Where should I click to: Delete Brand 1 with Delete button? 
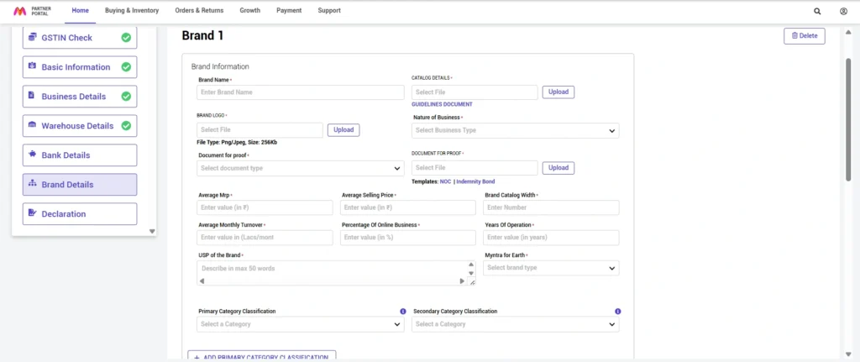pyautogui.click(x=804, y=35)
